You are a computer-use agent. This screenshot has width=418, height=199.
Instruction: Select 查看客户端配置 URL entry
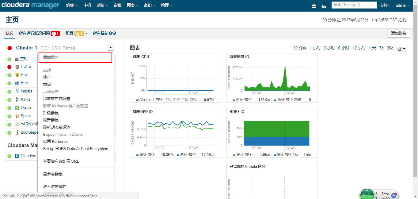pyautogui.click(x=61, y=161)
